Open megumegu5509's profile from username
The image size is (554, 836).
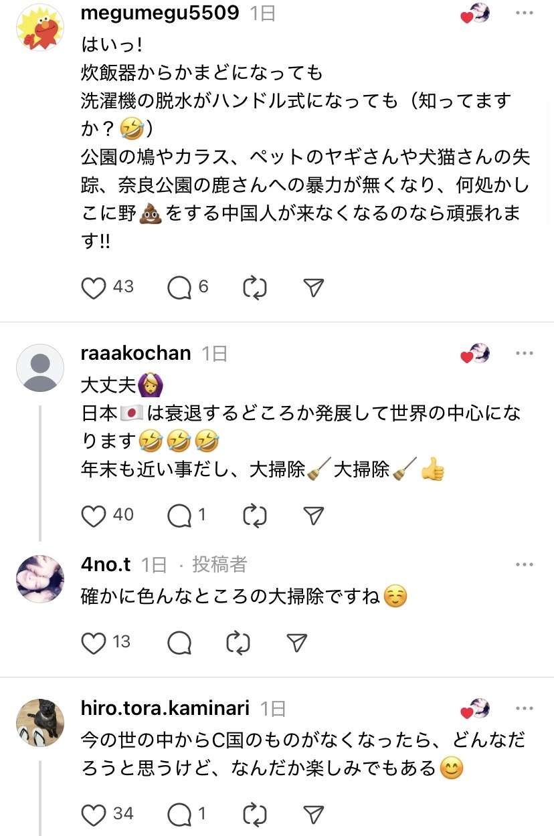tap(159, 13)
